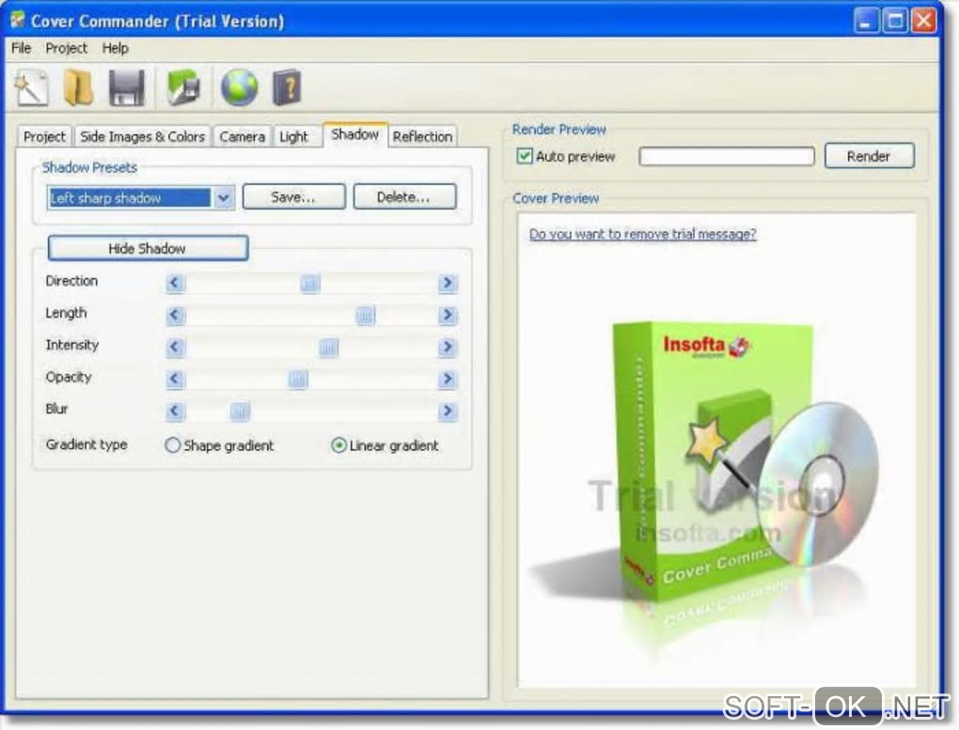Open the File menu

coord(22,48)
